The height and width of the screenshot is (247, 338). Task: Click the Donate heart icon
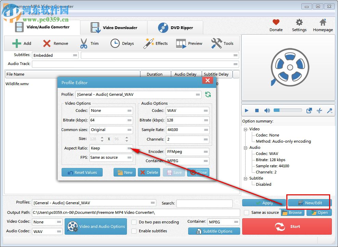click(276, 22)
